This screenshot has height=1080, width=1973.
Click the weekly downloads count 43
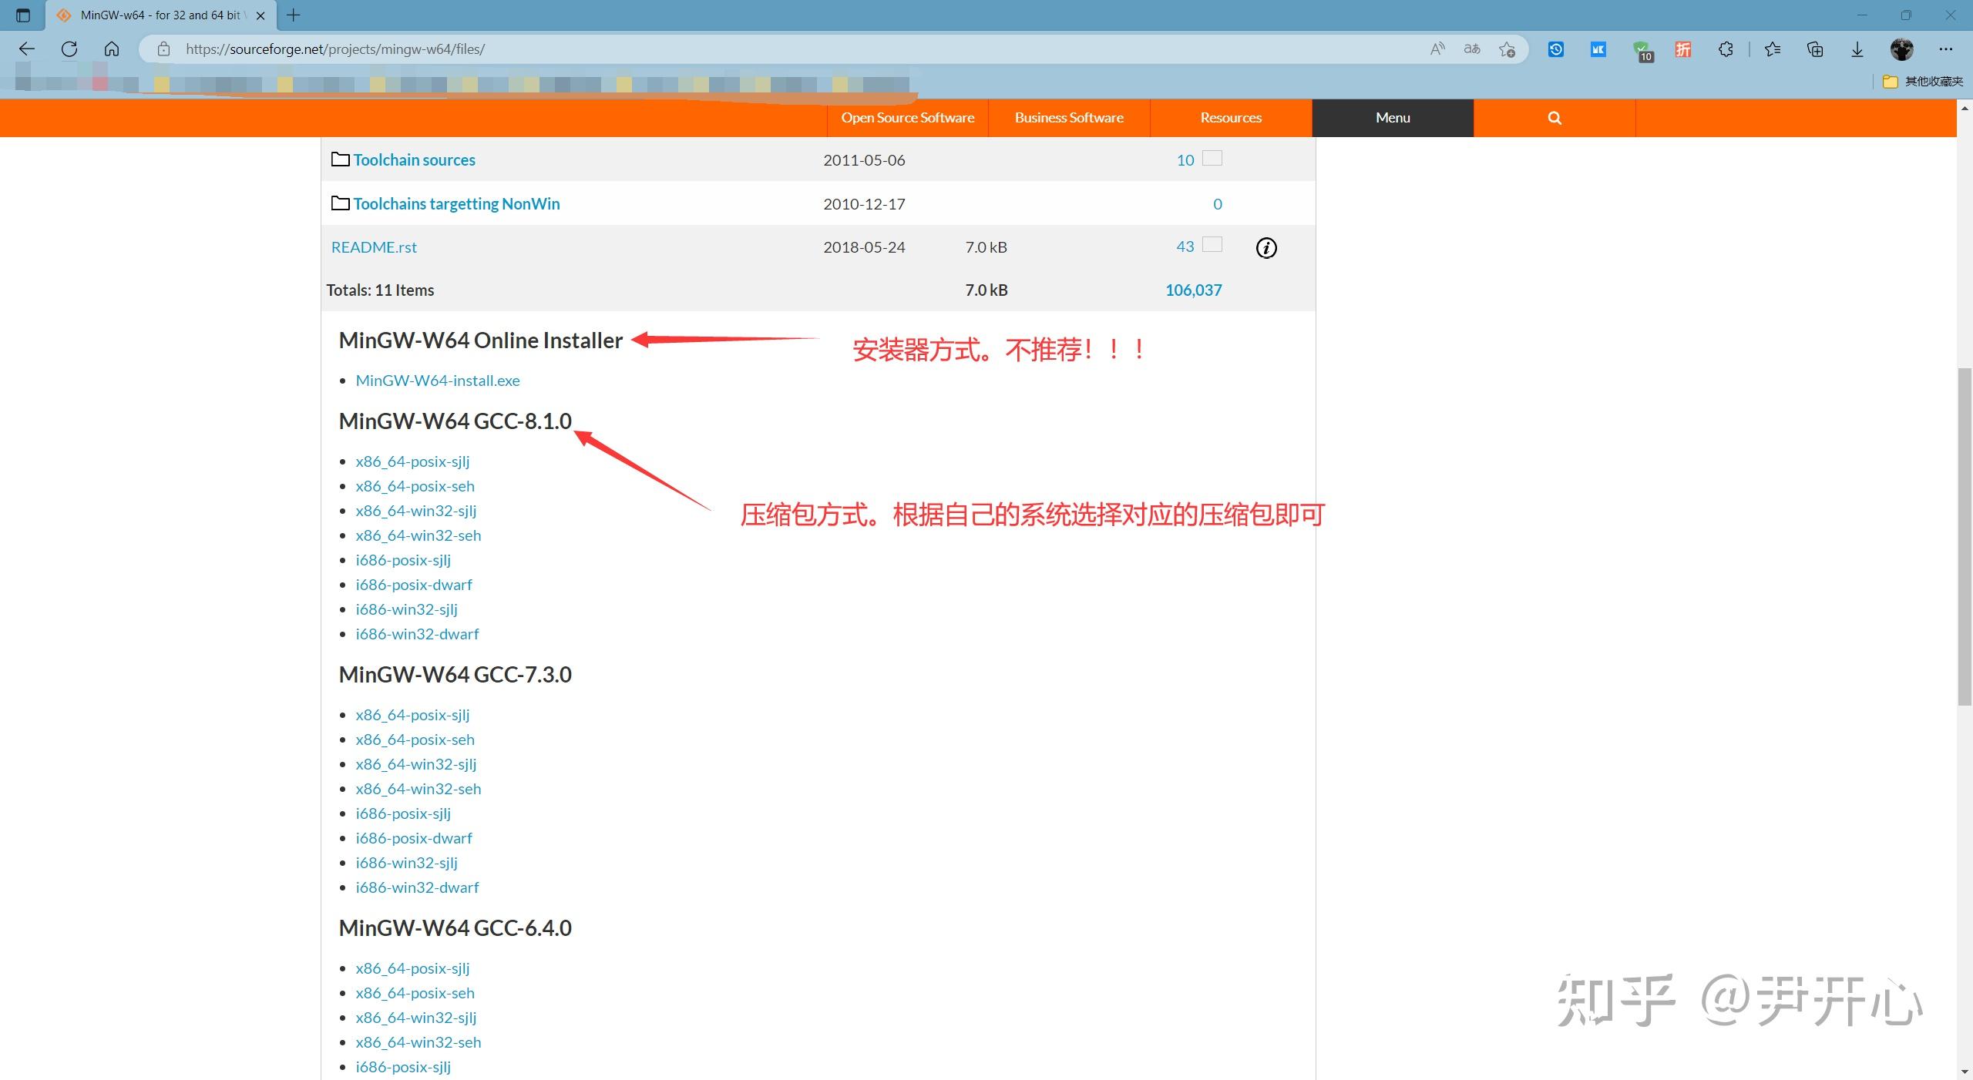click(x=1185, y=247)
